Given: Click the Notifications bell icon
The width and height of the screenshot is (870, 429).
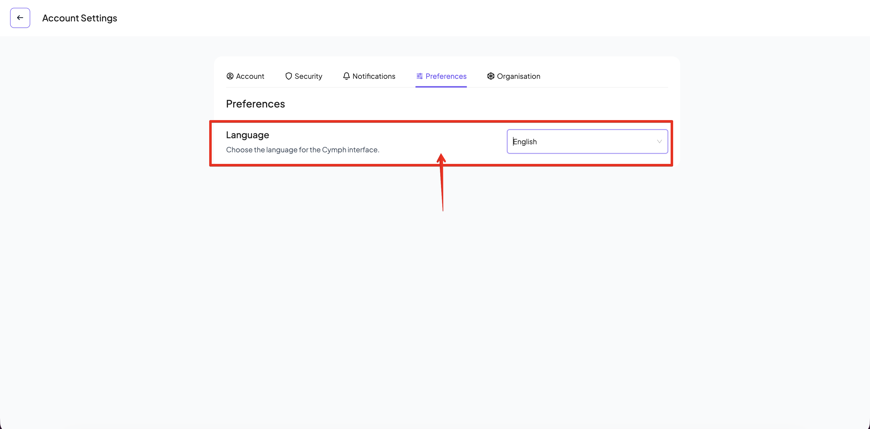Looking at the screenshot, I should click(x=346, y=76).
